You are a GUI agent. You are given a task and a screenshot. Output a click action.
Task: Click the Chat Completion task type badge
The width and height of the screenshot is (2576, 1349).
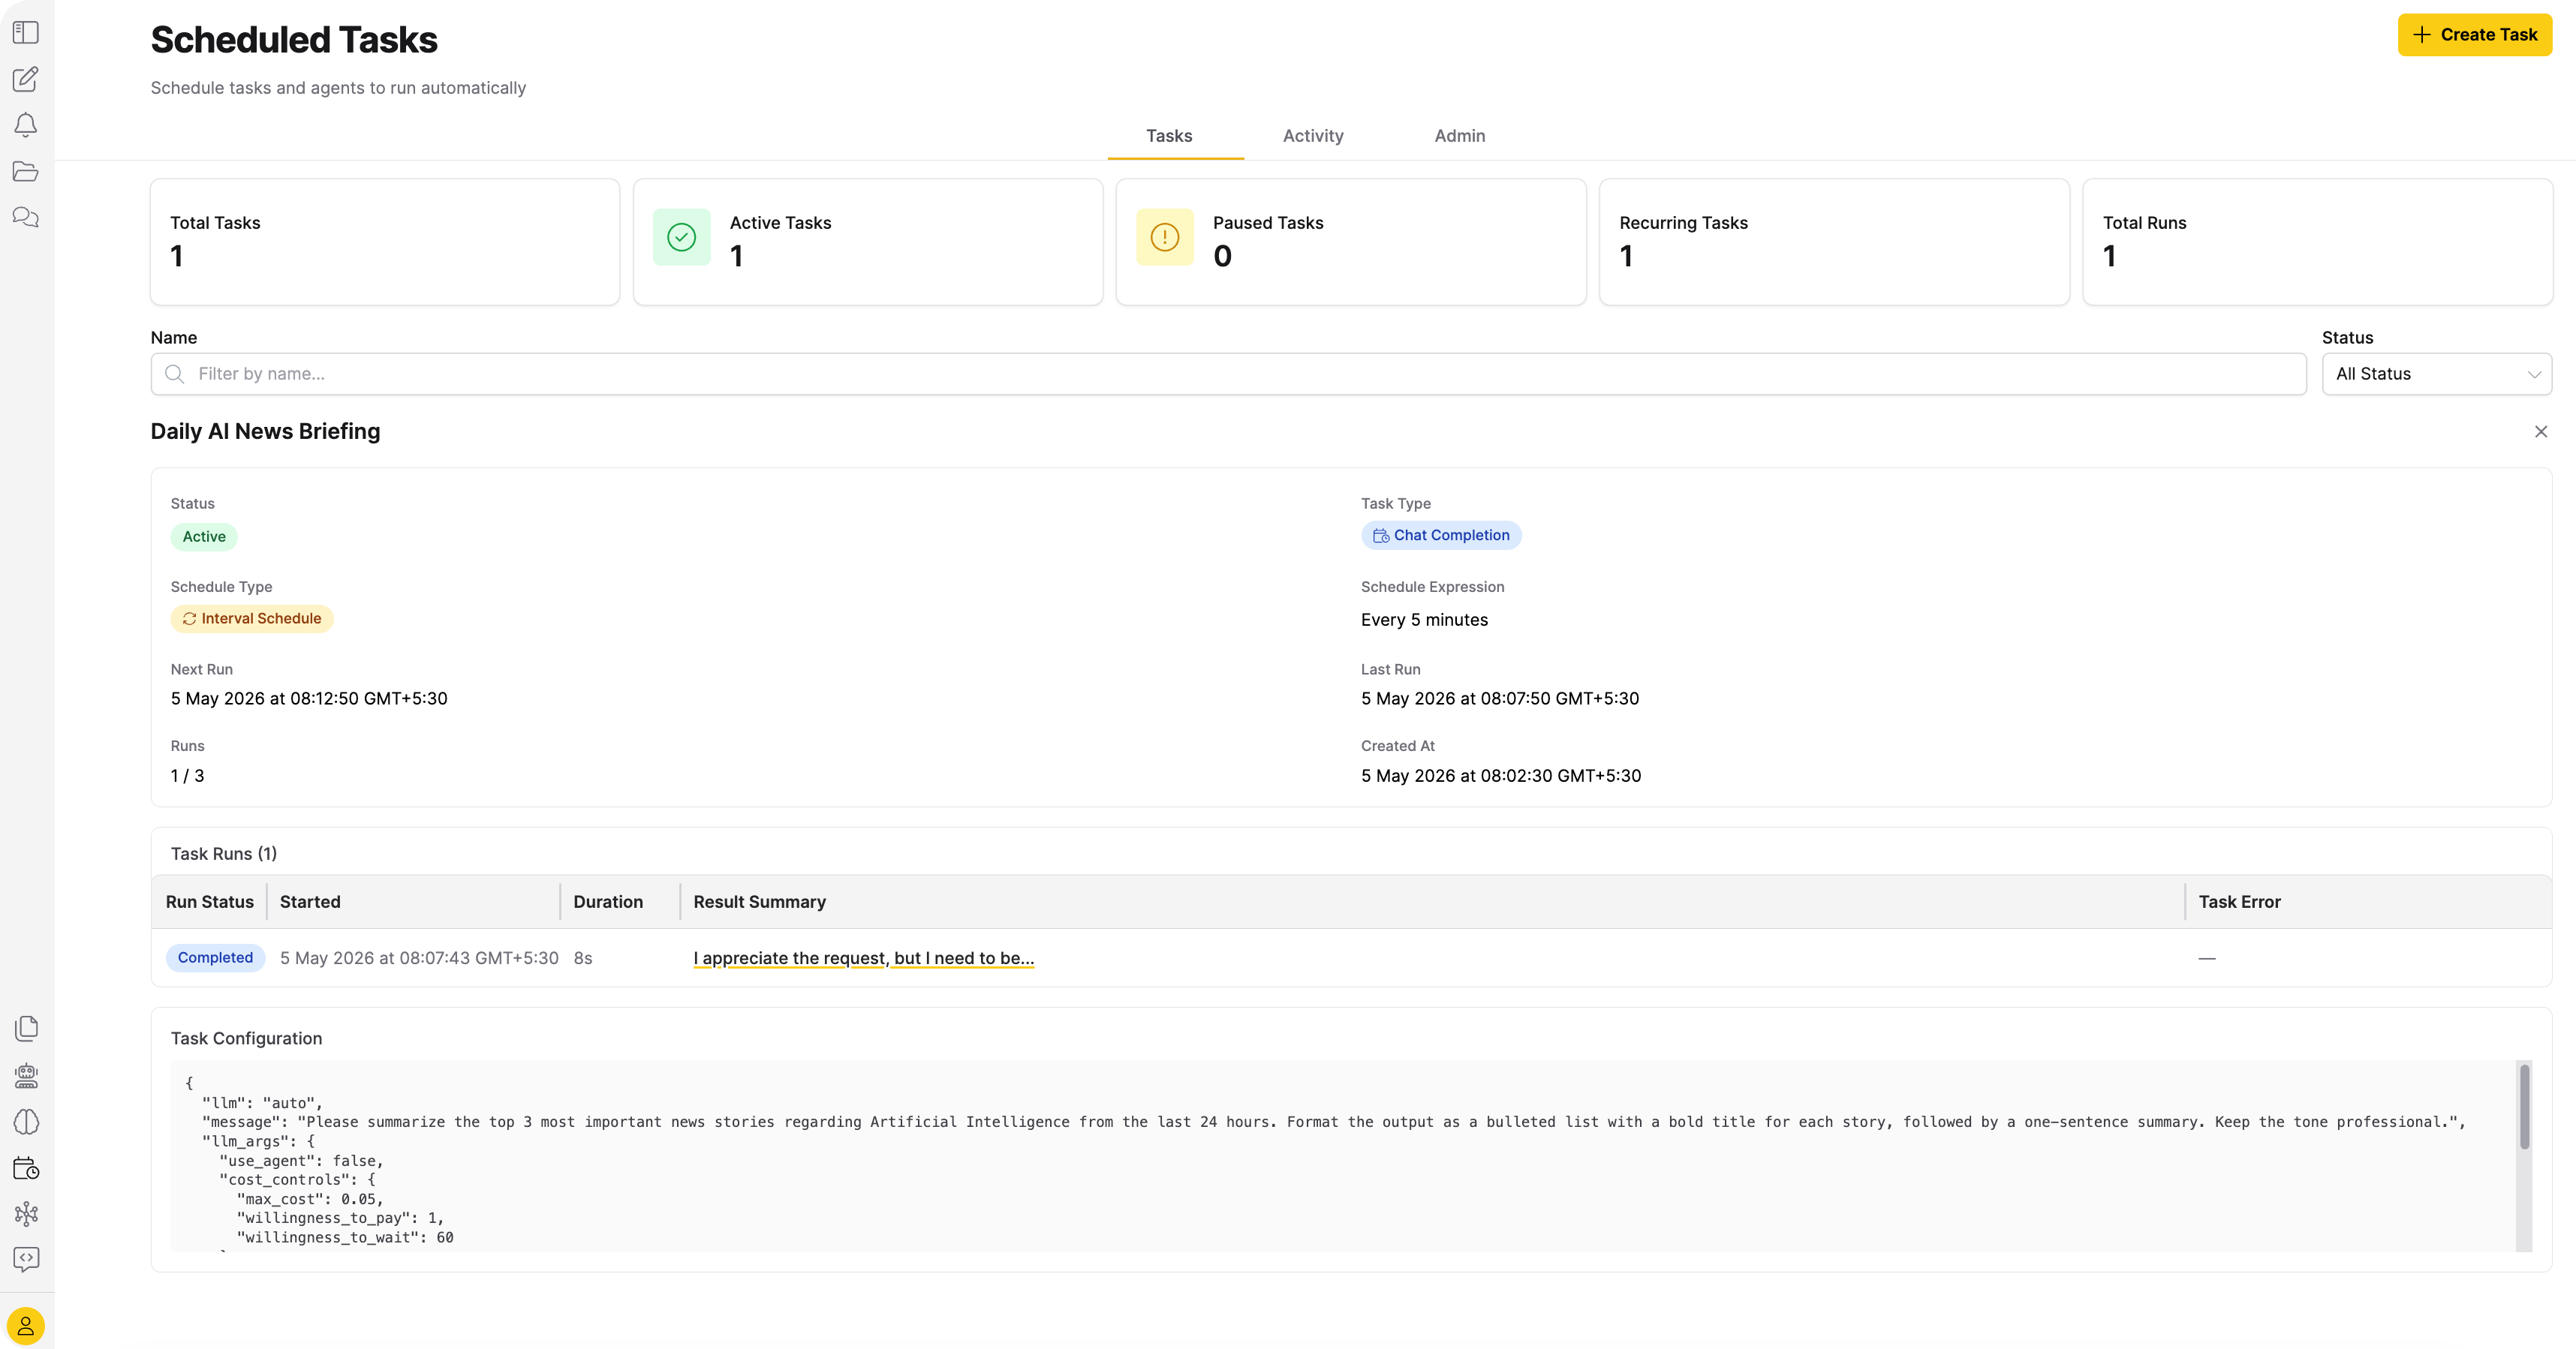tap(1441, 536)
